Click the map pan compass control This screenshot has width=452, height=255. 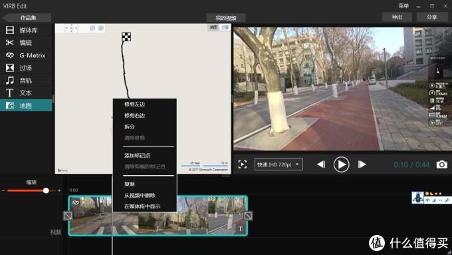tap(71, 28)
